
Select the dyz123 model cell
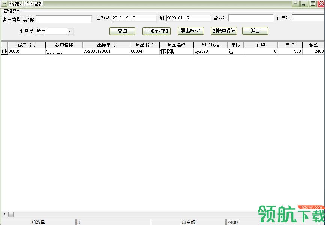tap(211, 51)
